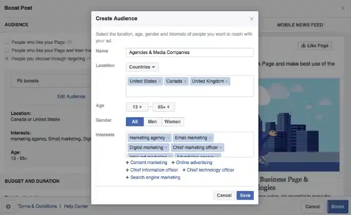Click Save to create audience
This screenshot has height=215, width=351.
tap(245, 195)
